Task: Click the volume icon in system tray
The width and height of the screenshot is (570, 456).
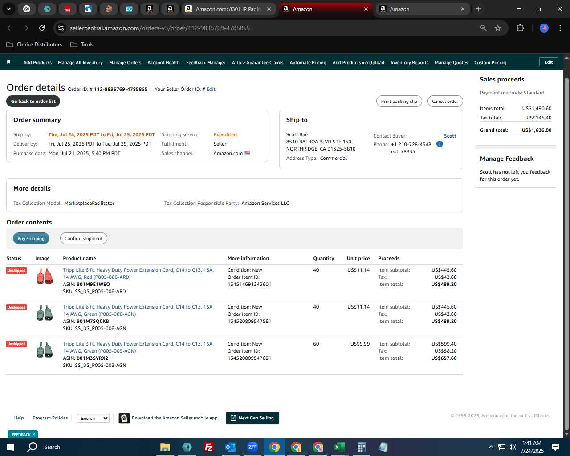Action: pos(512,447)
